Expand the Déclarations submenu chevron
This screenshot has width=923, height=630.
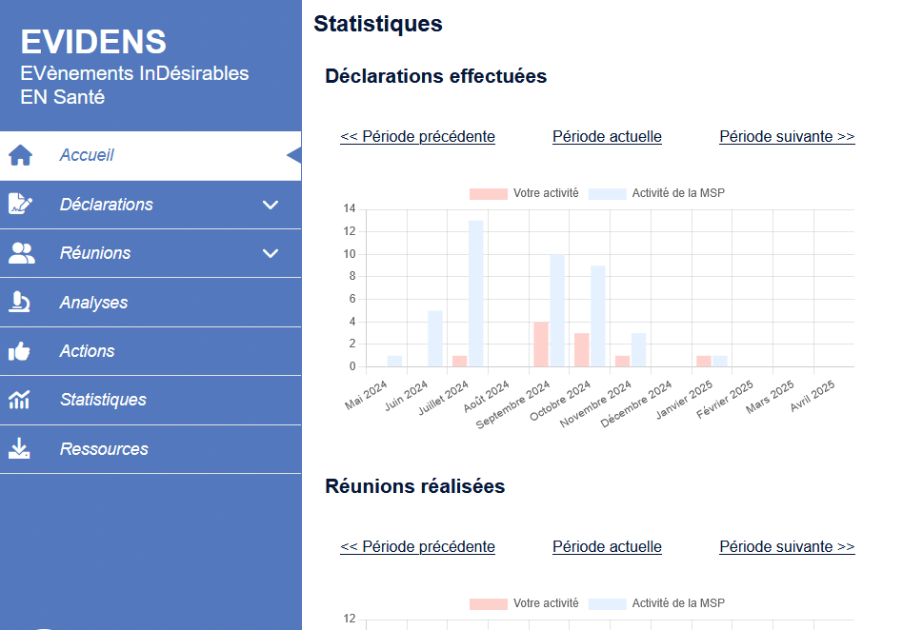coord(271,205)
